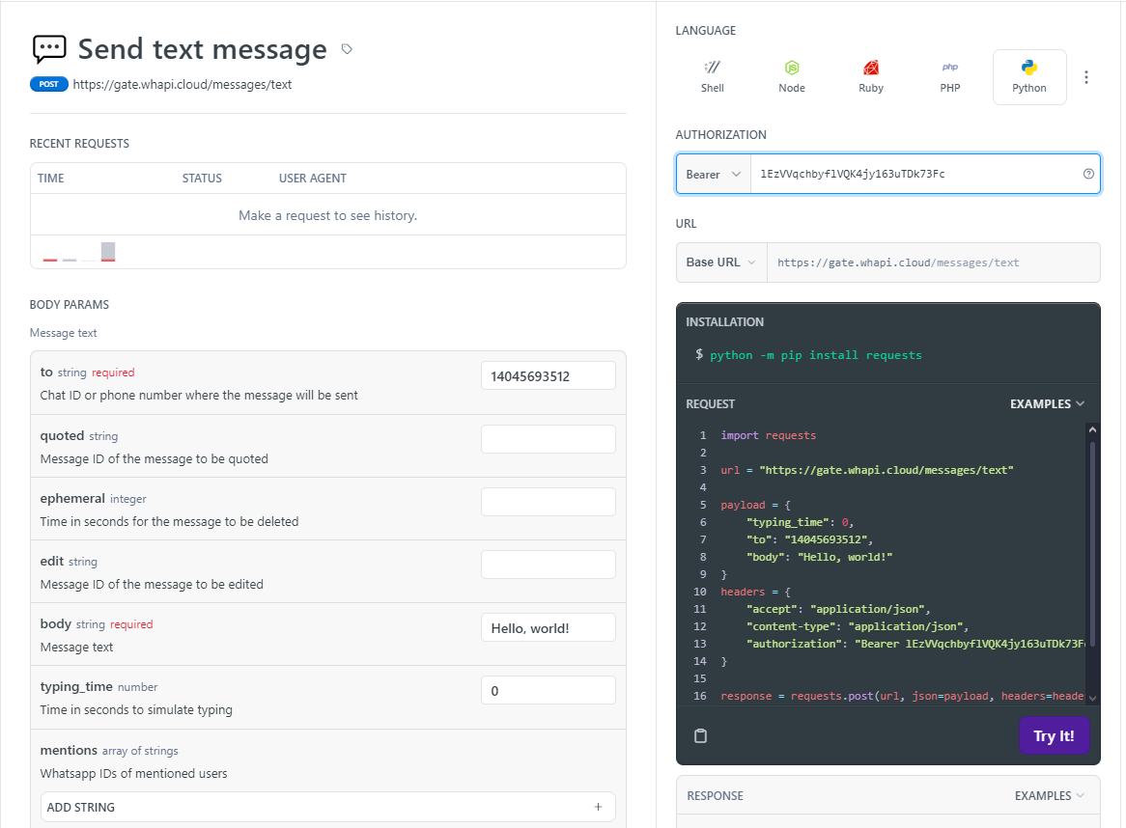Add a string to mentions array
This screenshot has width=1126, height=828.
(327, 807)
